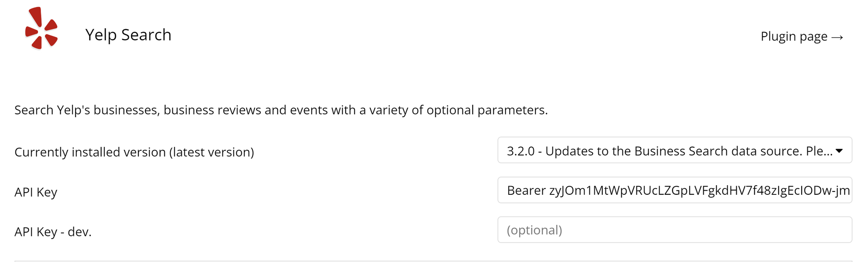Click the "Currently installed version (latest version)" label
856x262 pixels.
[134, 152]
